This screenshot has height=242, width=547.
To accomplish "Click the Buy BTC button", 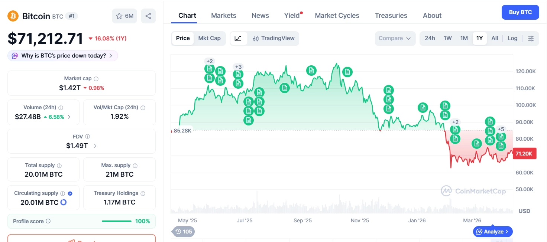I will (520, 12).
